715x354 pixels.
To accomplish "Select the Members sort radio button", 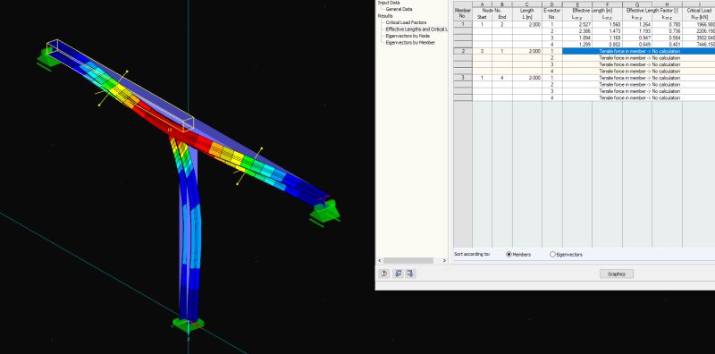I will point(509,255).
